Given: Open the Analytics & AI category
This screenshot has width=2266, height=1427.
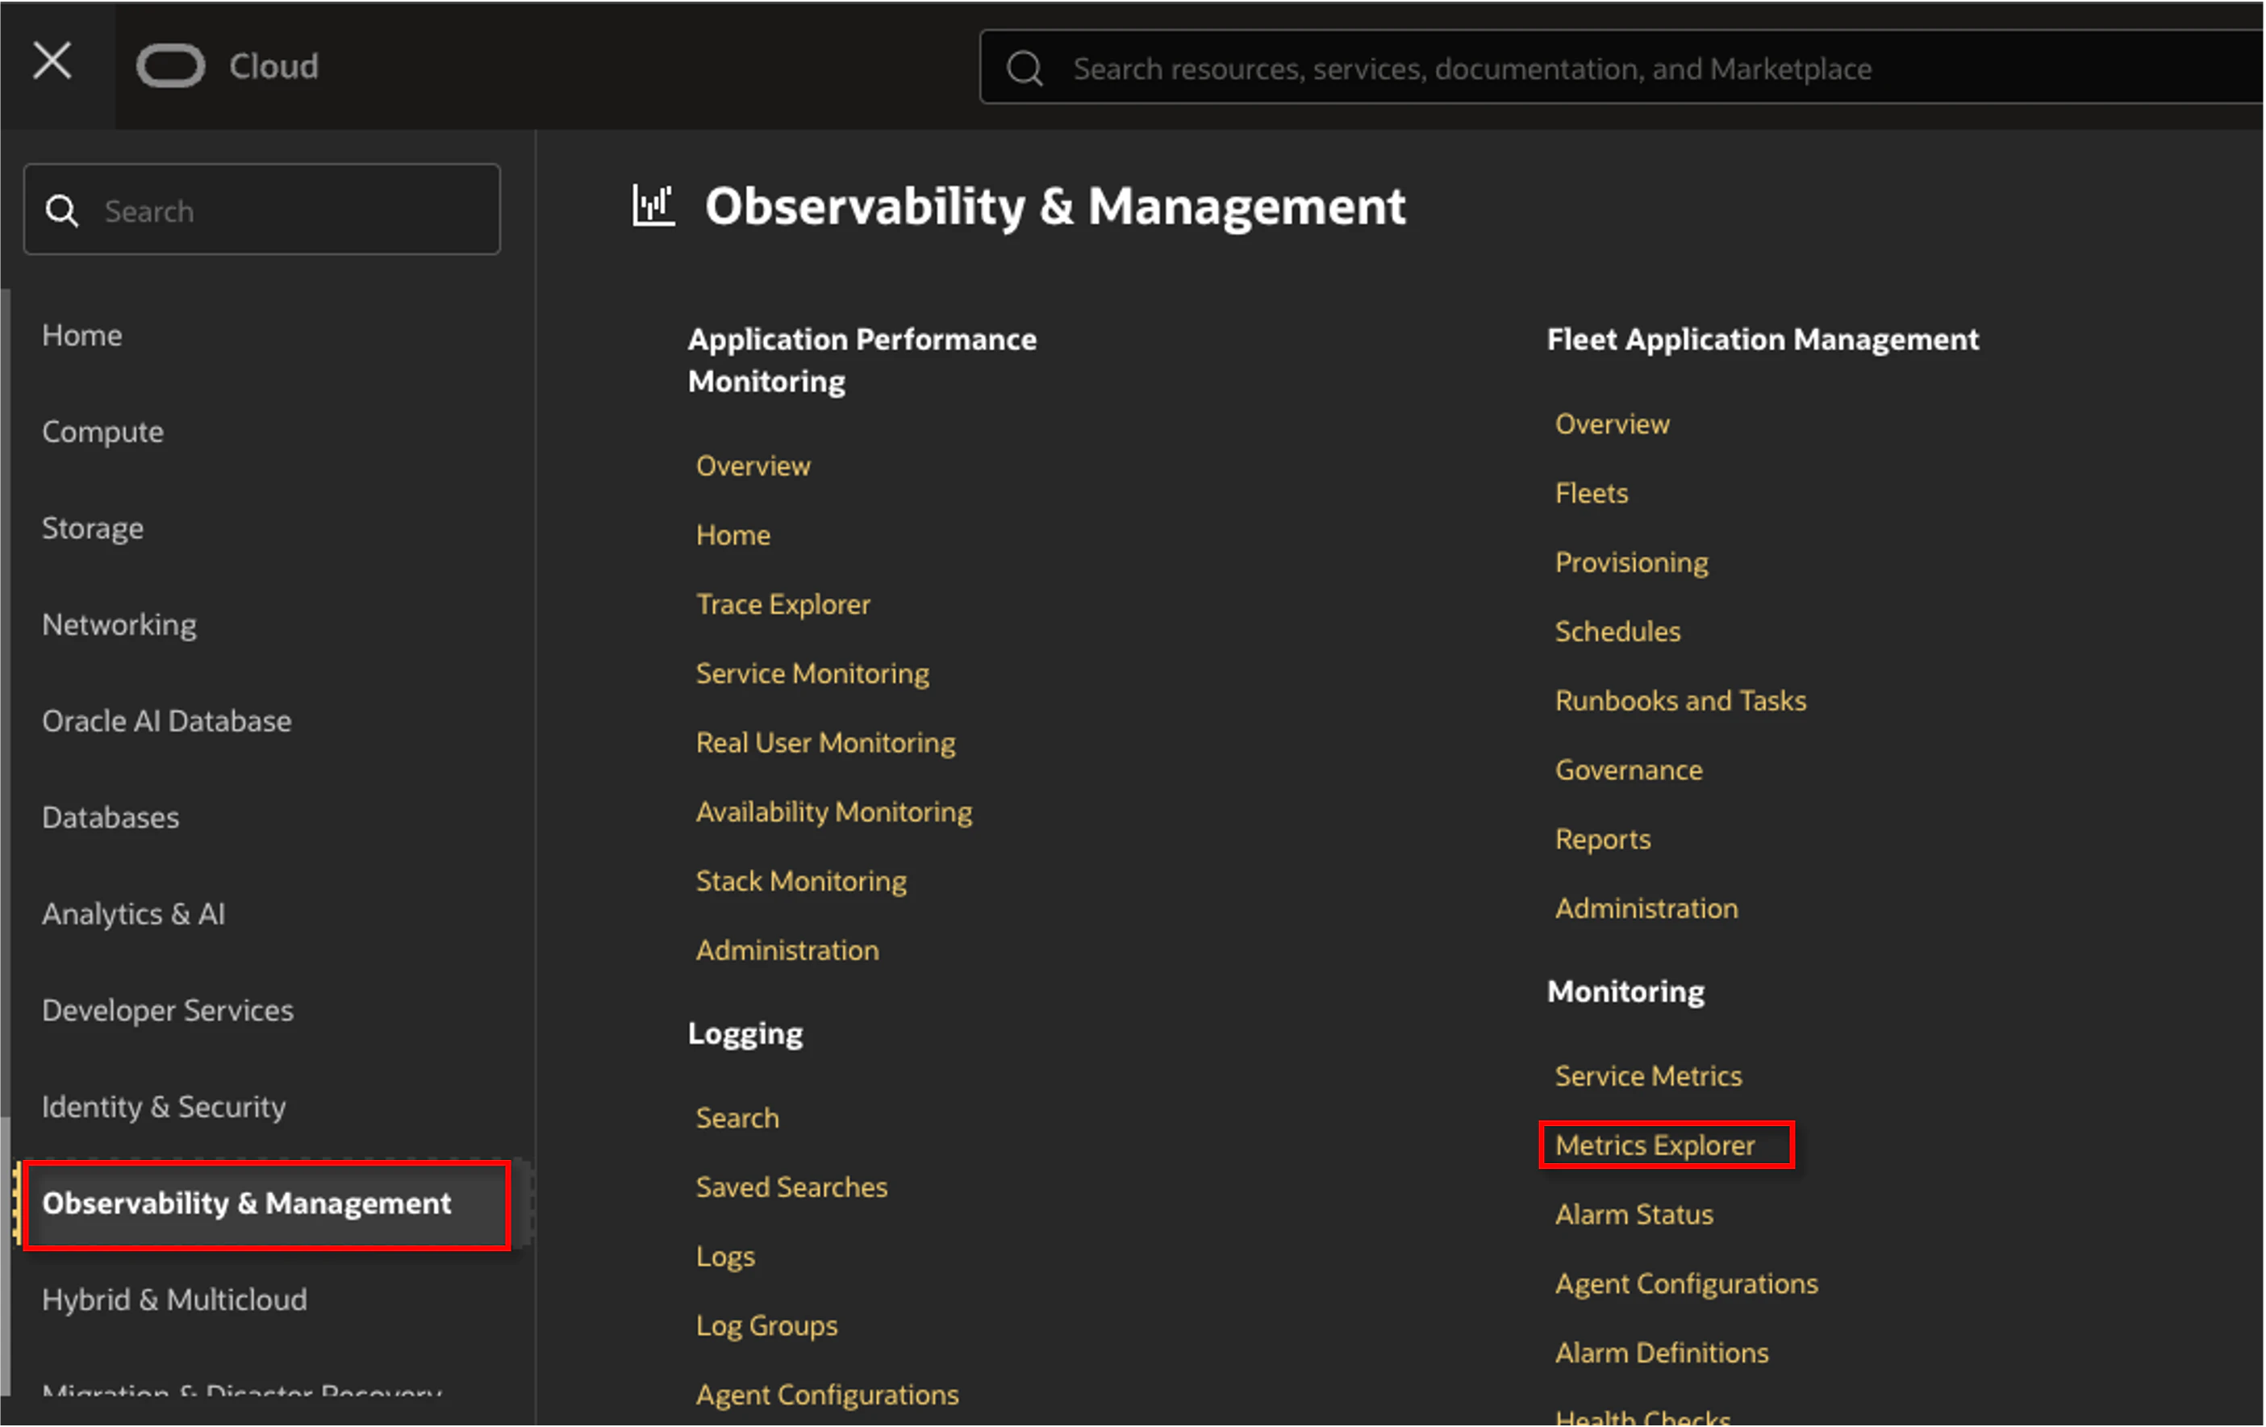Looking at the screenshot, I should click(x=132, y=914).
